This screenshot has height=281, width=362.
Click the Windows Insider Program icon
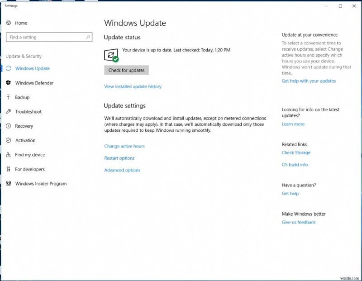(9, 184)
